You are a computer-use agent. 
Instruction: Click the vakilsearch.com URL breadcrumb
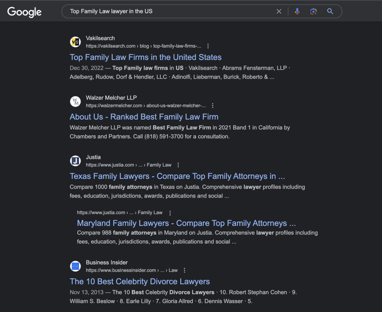point(143,46)
